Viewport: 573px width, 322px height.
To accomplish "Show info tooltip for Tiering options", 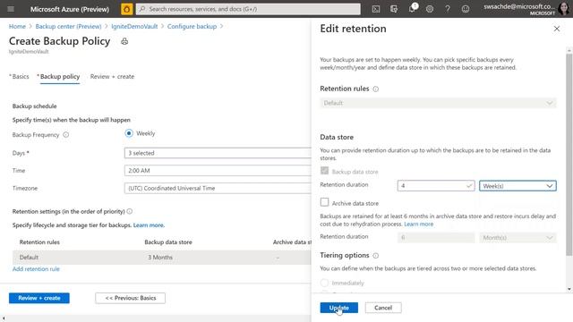I will (x=376, y=256).
